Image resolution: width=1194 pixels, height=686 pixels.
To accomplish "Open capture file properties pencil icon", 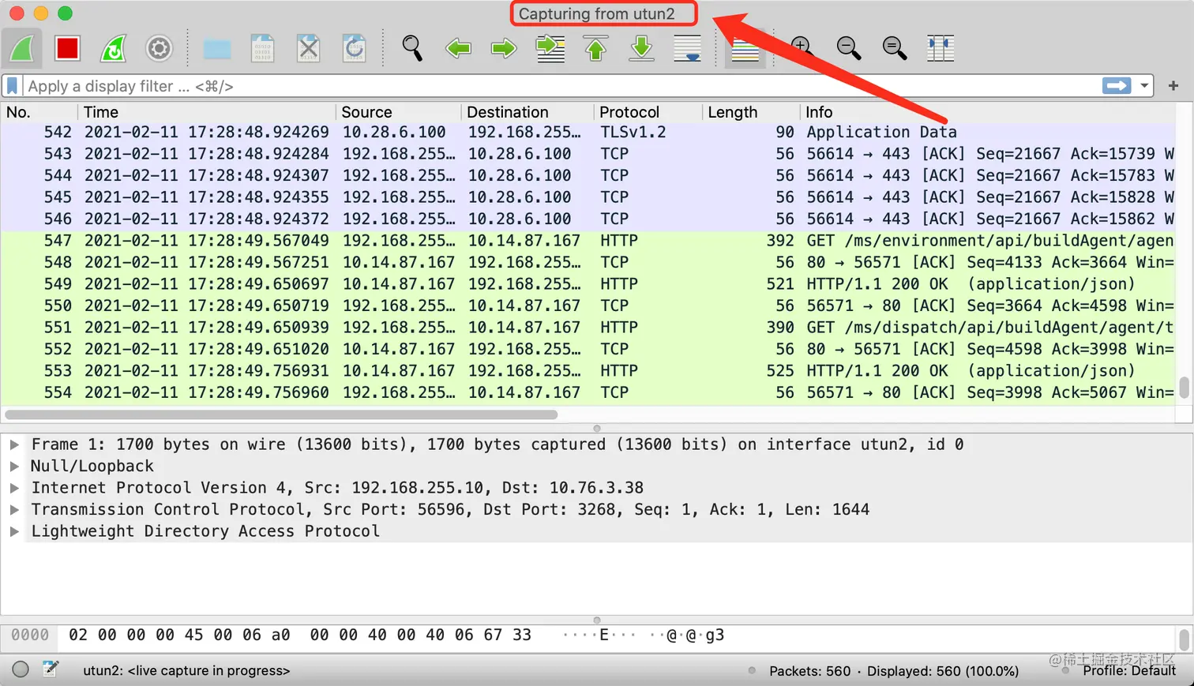I will pyautogui.click(x=51, y=669).
